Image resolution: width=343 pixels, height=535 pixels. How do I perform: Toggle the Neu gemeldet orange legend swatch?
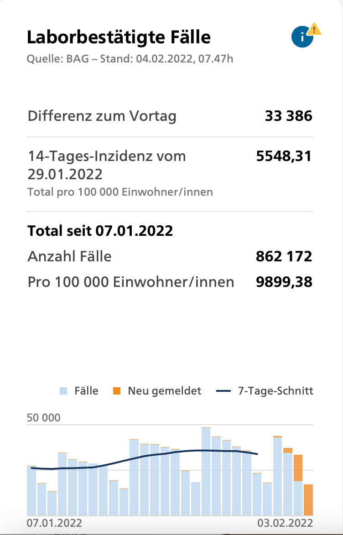coord(117,391)
